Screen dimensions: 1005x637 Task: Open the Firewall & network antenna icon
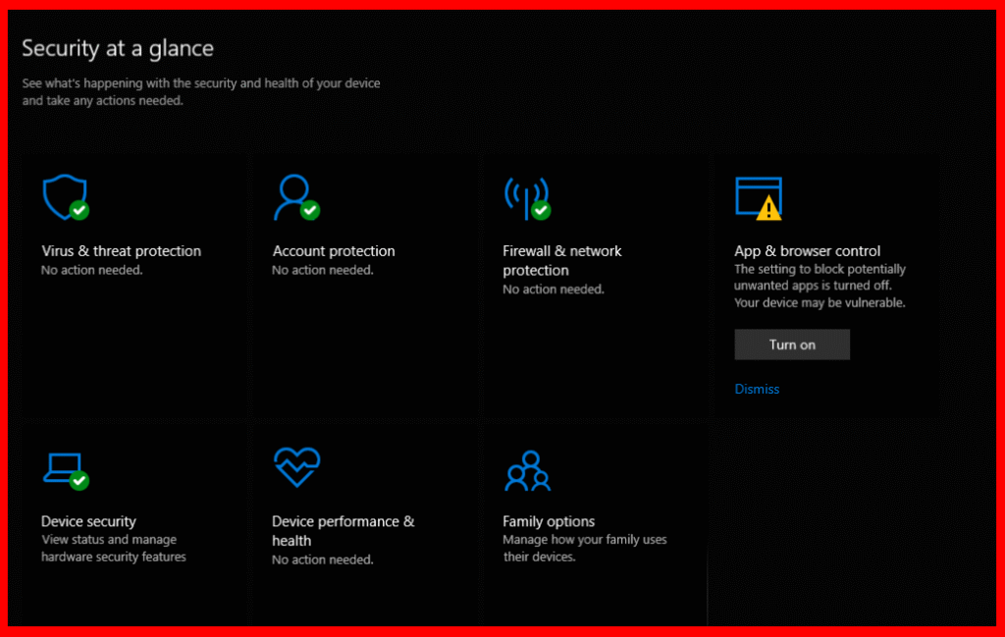(x=527, y=198)
